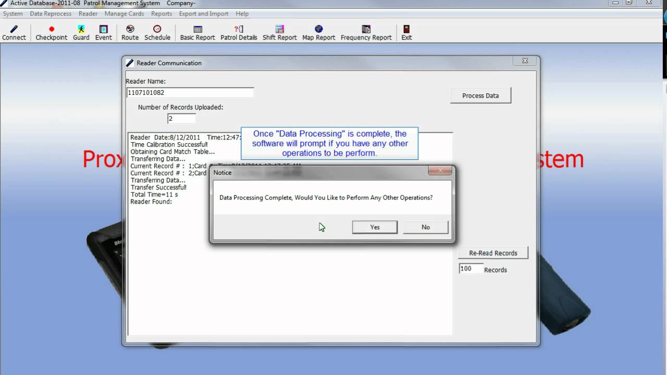
Task: Open the Manage Cards menu
Action: pos(124,14)
